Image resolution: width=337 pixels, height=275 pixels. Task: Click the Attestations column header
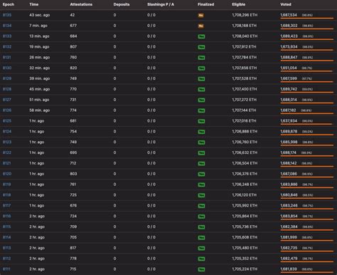81,4
